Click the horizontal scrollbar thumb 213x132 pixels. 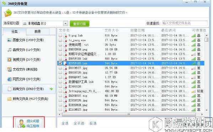tap(129, 114)
